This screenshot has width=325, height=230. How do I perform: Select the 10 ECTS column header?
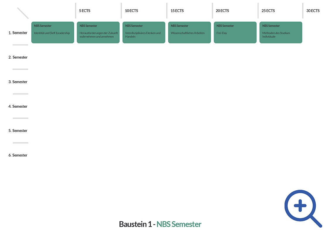point(131,11)
